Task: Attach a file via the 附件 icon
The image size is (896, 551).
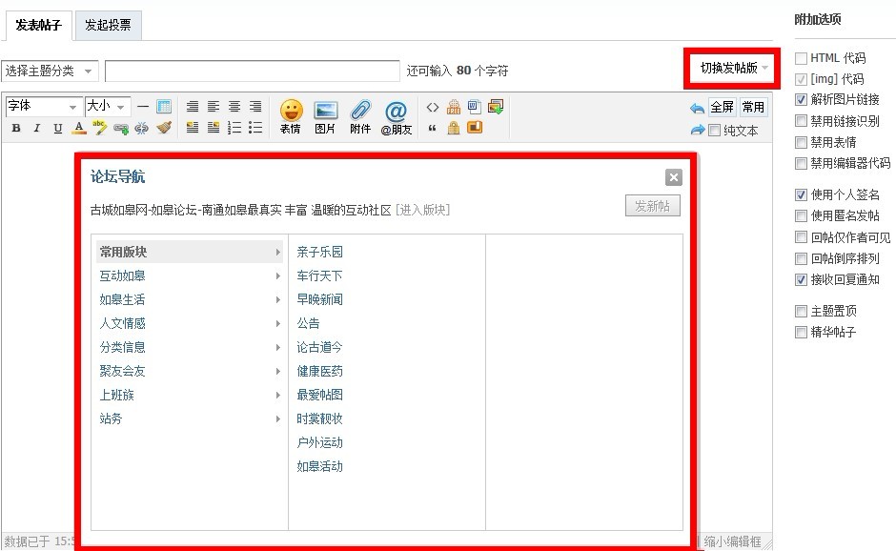Action: pos(360,116)
